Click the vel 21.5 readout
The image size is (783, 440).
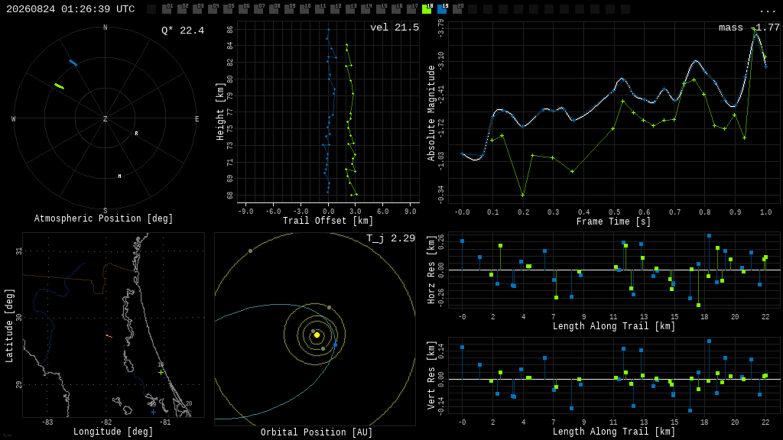pos(395,27)
